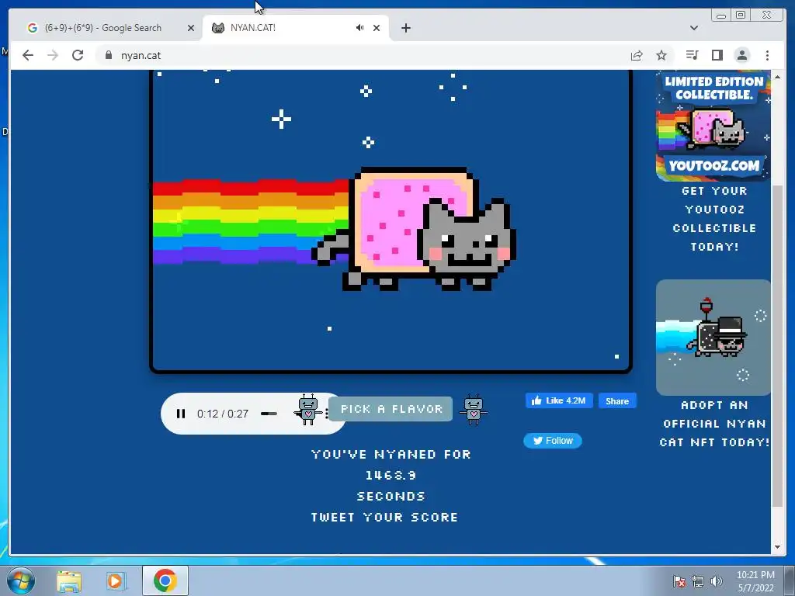Follow on Twitter
Viewport: 795px width, 596px height.
[x=553, y=441]
